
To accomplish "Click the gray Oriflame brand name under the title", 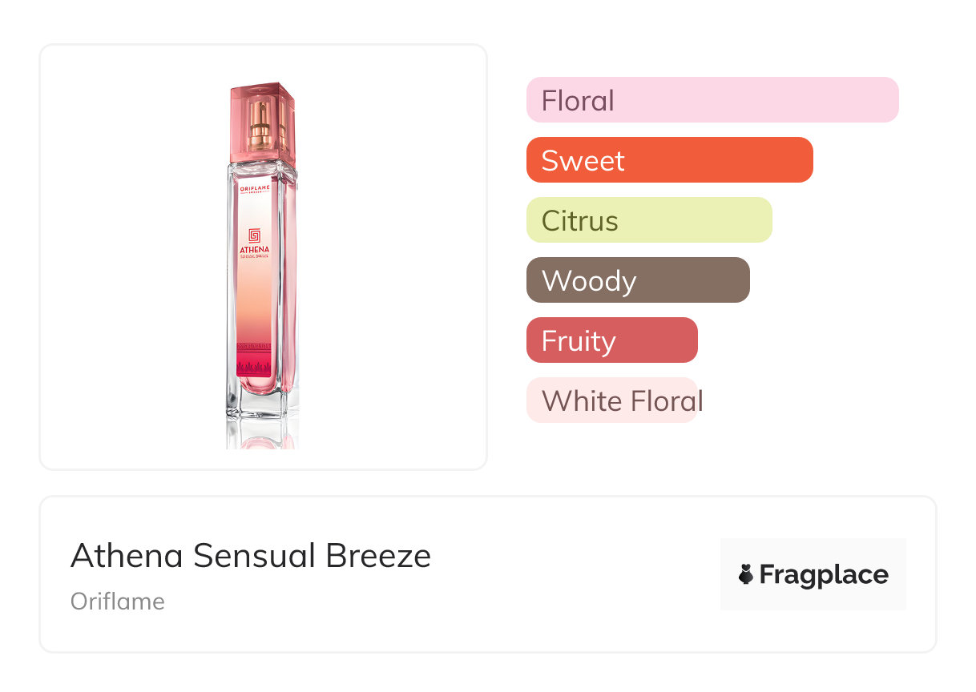I will [x=118, y=601].
